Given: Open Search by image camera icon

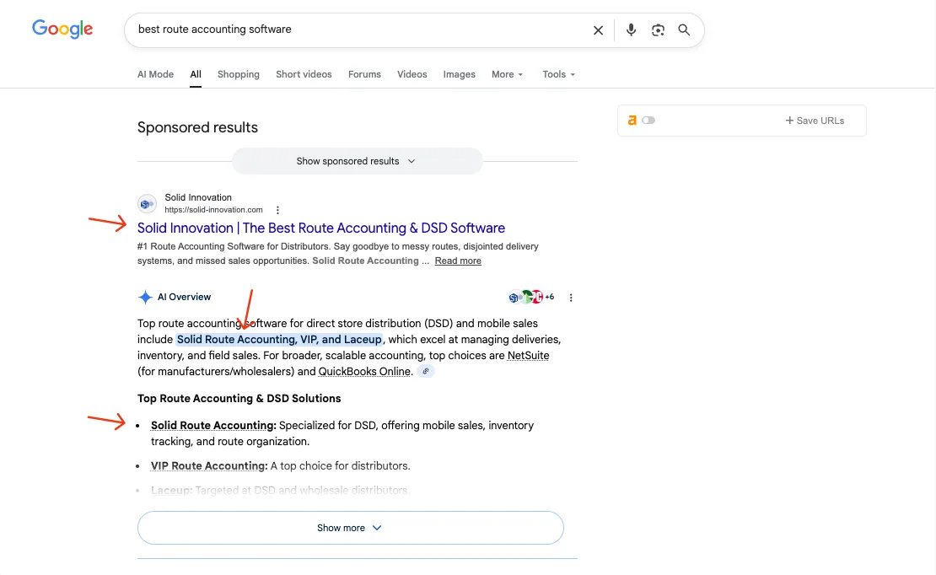Looking at the screenshot, I should point(658,30).
